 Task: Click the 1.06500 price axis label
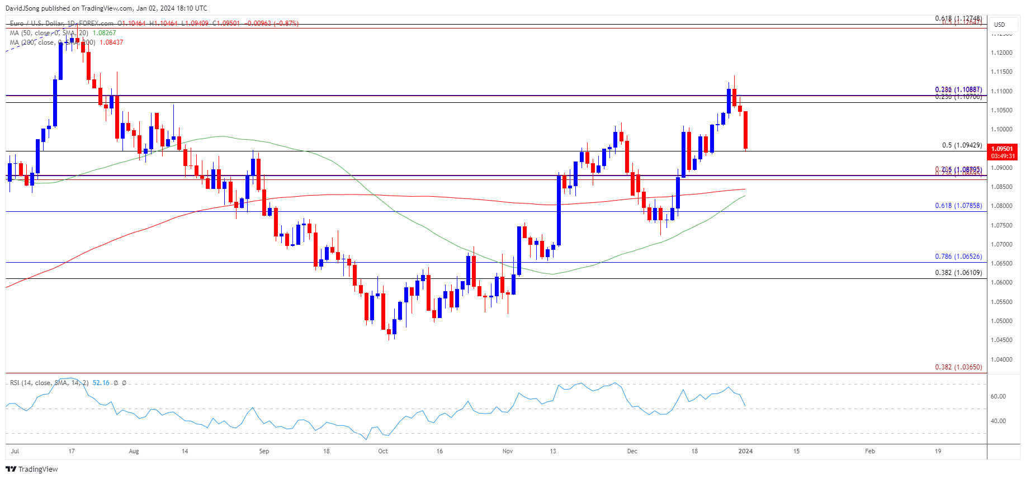[x=1001, y=263]
